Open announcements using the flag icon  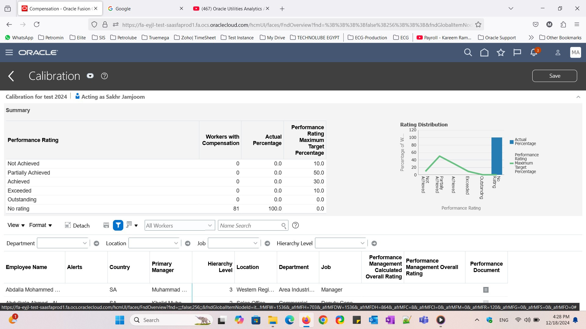517,52
